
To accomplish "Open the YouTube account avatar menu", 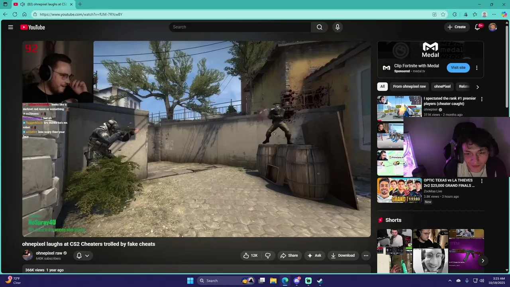I will pos(493,27).
